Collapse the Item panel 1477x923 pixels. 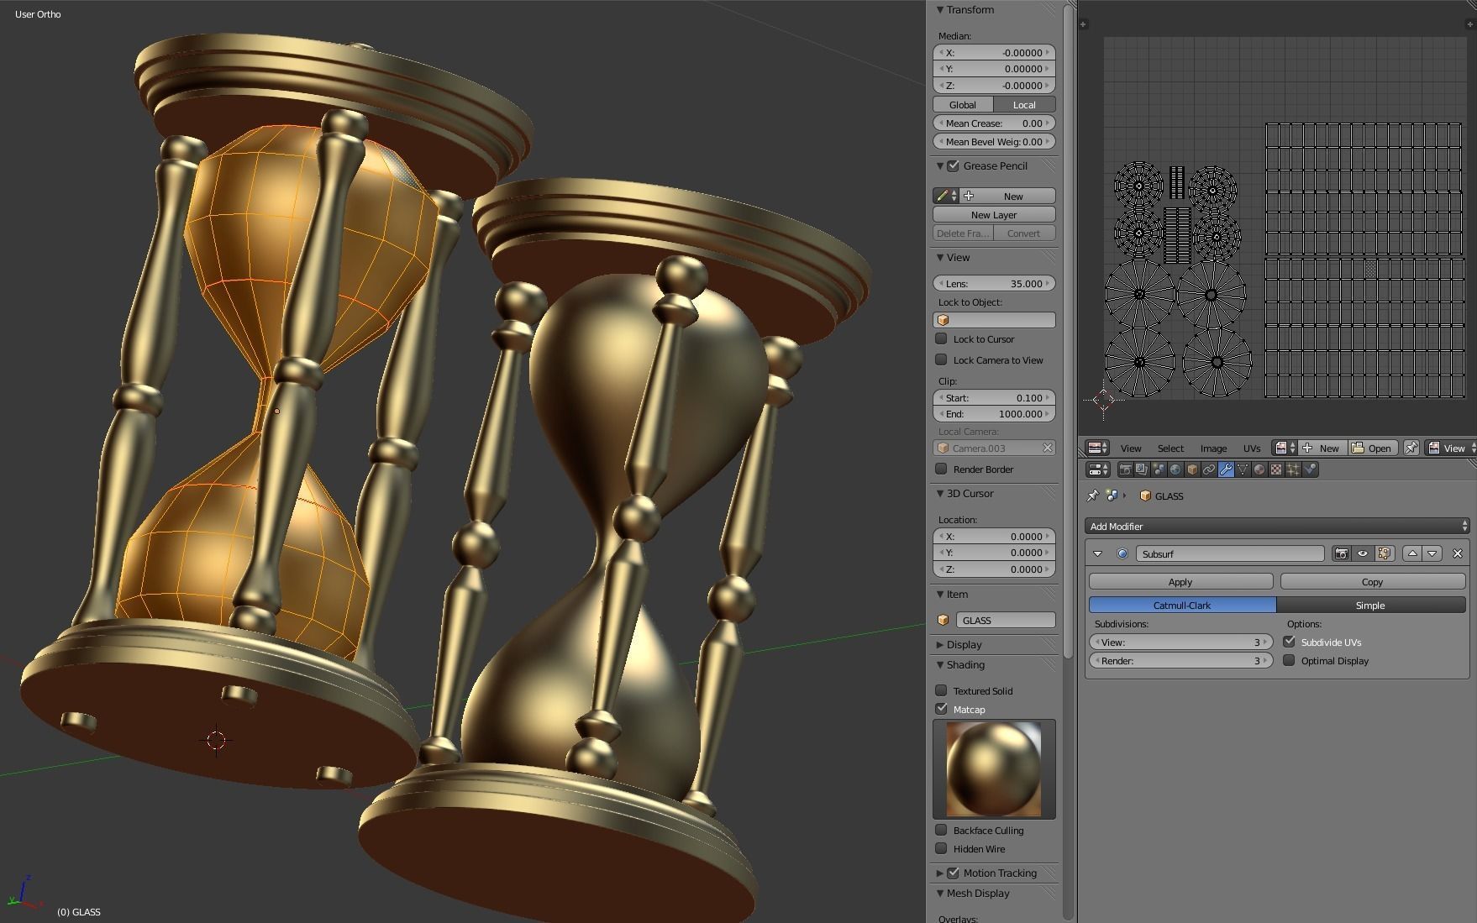tap(940, 594)
